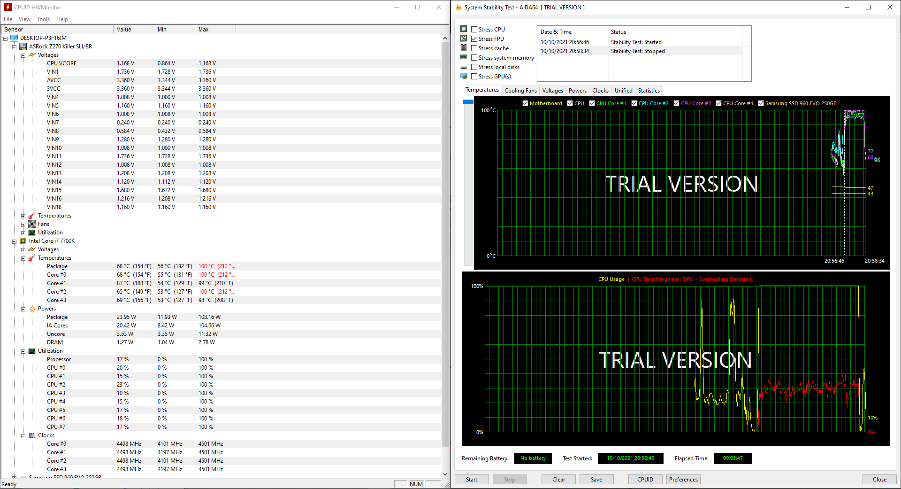Click the motherboard Utilization chip icon
Viewport: 901px width, 489px height.
(x=32, y=233)
